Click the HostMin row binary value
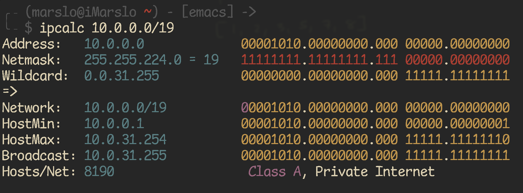523x193 pixels. click(375, 124)
